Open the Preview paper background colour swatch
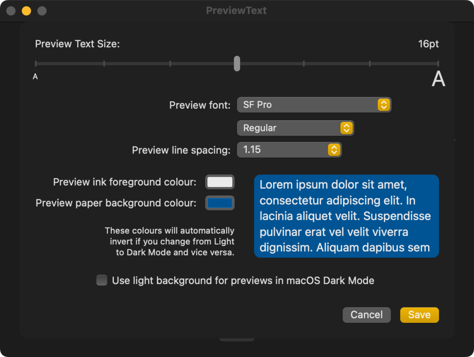 [219, 203]
